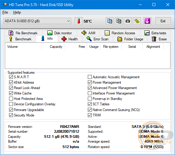The image size is (175, 155).
Task: Click the capacity value 512.1 gB (476.9 GB)
Action: pos(62,137)
